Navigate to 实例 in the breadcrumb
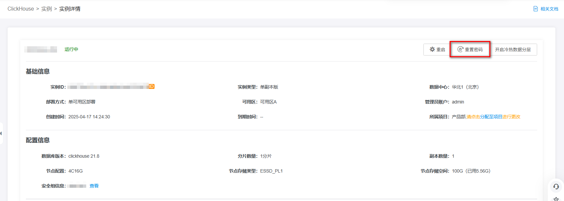 tap(46, 9)
